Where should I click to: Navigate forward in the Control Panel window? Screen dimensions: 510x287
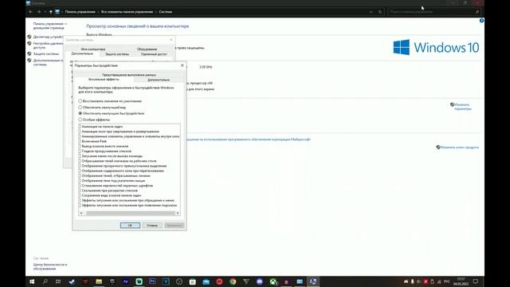[x=39, y=12]
